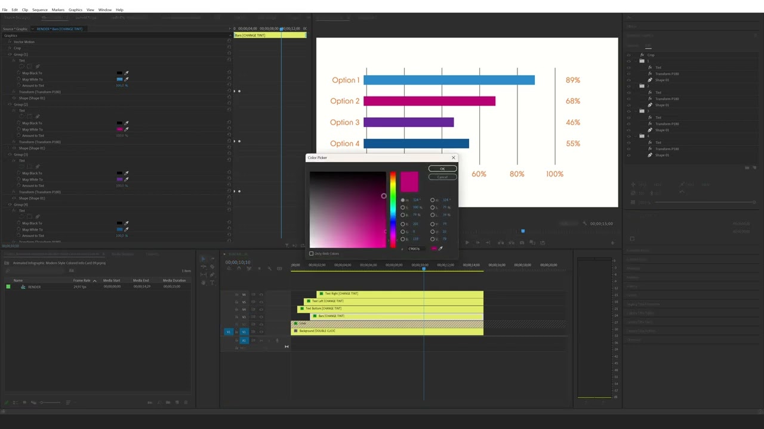Enable the Only Web Colors checkbox
Screen dimensions: 764x429
[311, 254]
